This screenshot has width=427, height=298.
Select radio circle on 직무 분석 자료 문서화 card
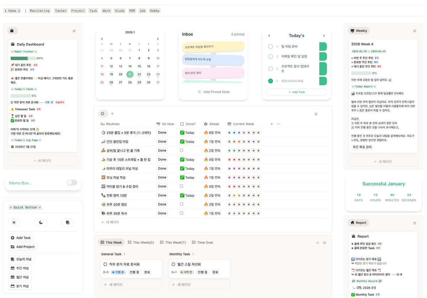tap(105, 264)
